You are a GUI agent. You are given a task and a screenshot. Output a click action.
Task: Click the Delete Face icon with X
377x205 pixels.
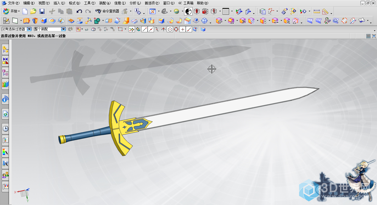[x=243, y=21]
